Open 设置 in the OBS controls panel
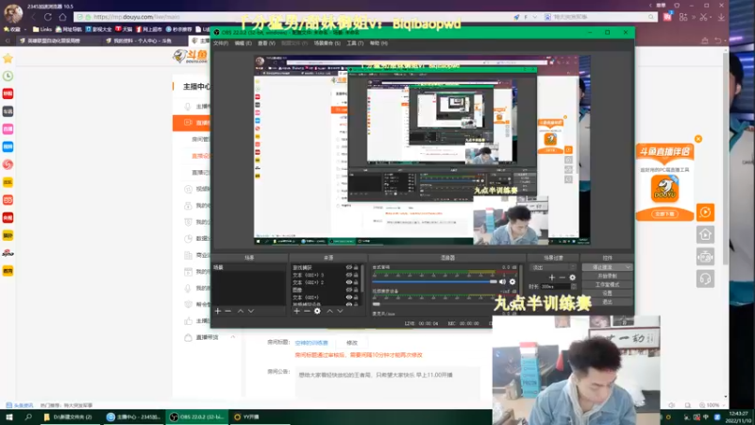Screen dimensions: 755x425 click(607, 294)
